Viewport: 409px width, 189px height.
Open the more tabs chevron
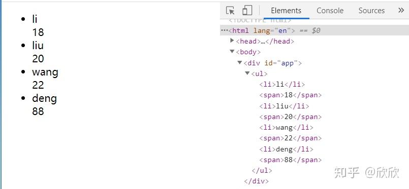click(x=401, y=11)
